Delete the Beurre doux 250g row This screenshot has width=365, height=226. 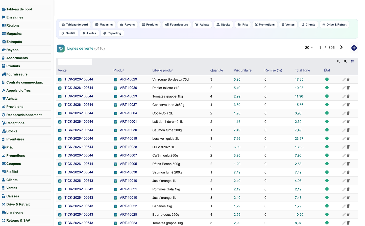click(x=348, y=215)
